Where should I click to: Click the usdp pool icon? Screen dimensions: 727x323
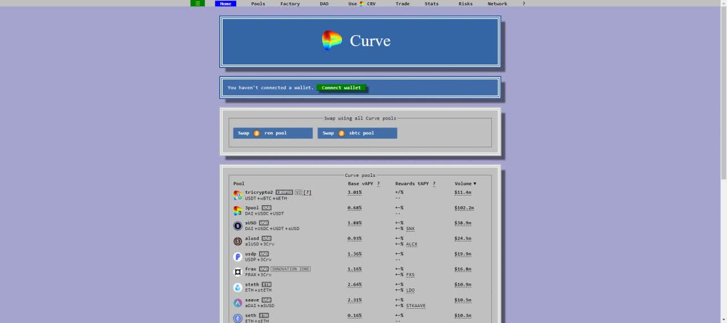tap(238, 256)
